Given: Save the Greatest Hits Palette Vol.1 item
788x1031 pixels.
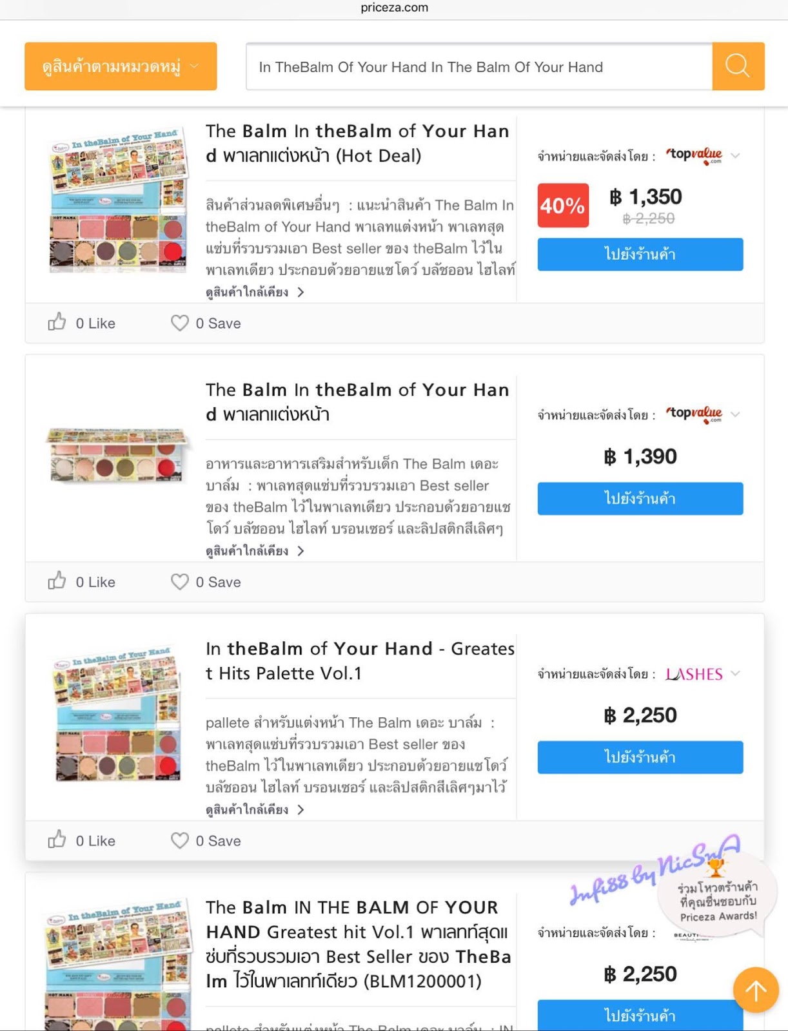Looking at the screenshot, I should tap(206, 841).
